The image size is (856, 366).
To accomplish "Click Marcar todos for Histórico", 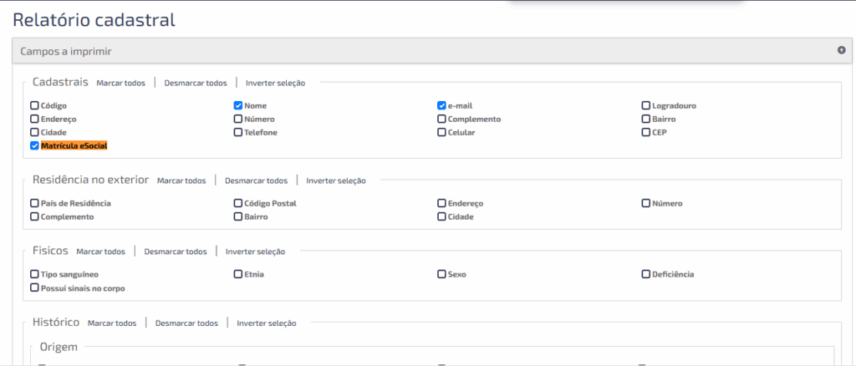I will (x=112, y=323).
